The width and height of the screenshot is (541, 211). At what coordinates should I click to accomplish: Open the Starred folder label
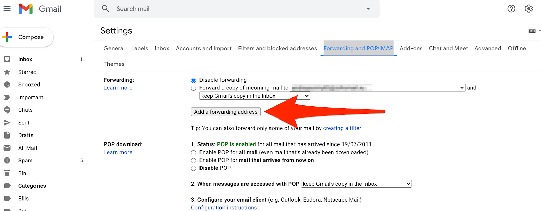[27, 72]
